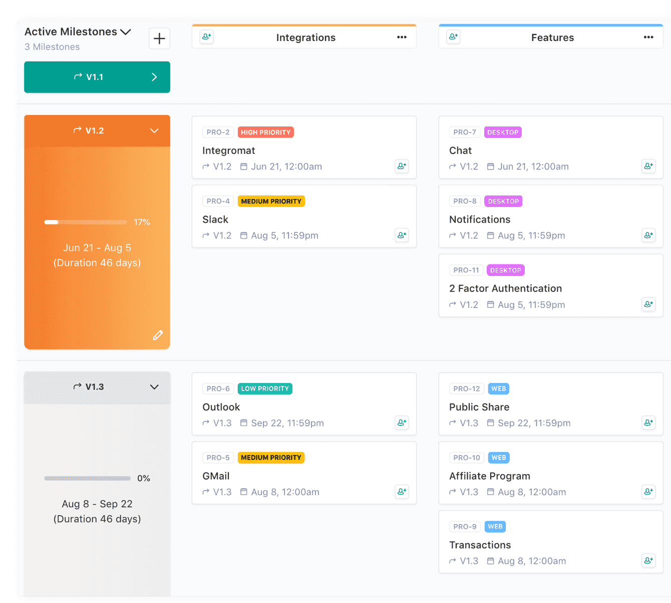The width and height of the screenshot is (671, 603).
Task: Click the V1.2 milestone 17% progress bar
Action: (x=86, y=222)
